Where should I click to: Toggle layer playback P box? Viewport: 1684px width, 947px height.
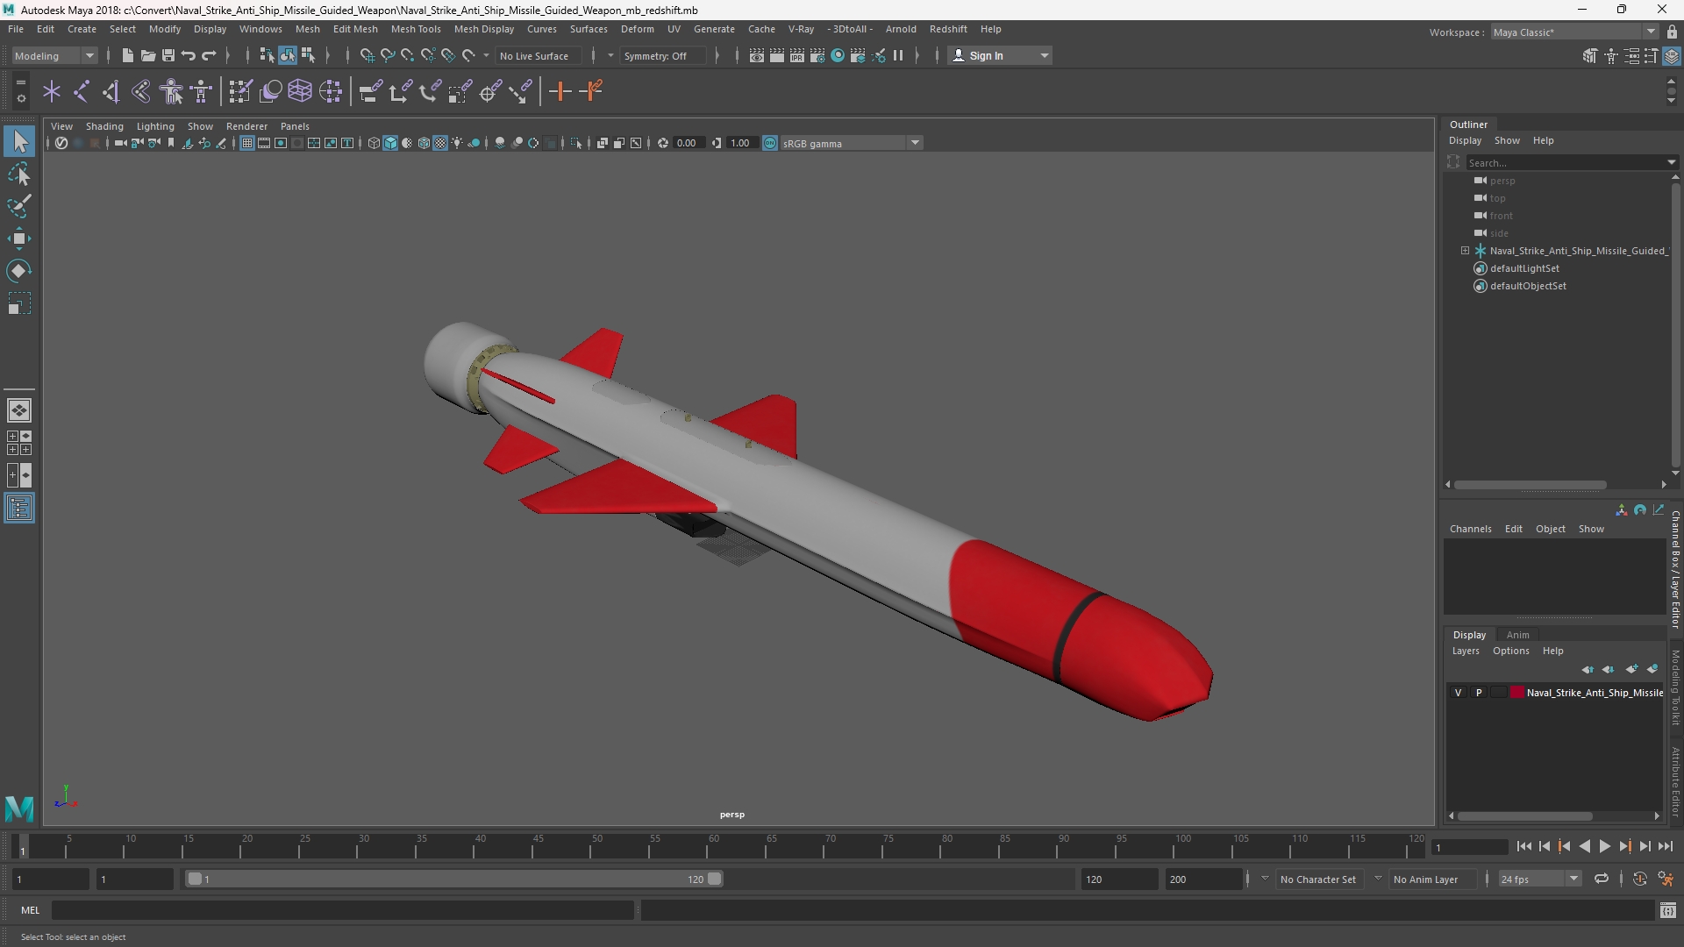pos(1479,693)
